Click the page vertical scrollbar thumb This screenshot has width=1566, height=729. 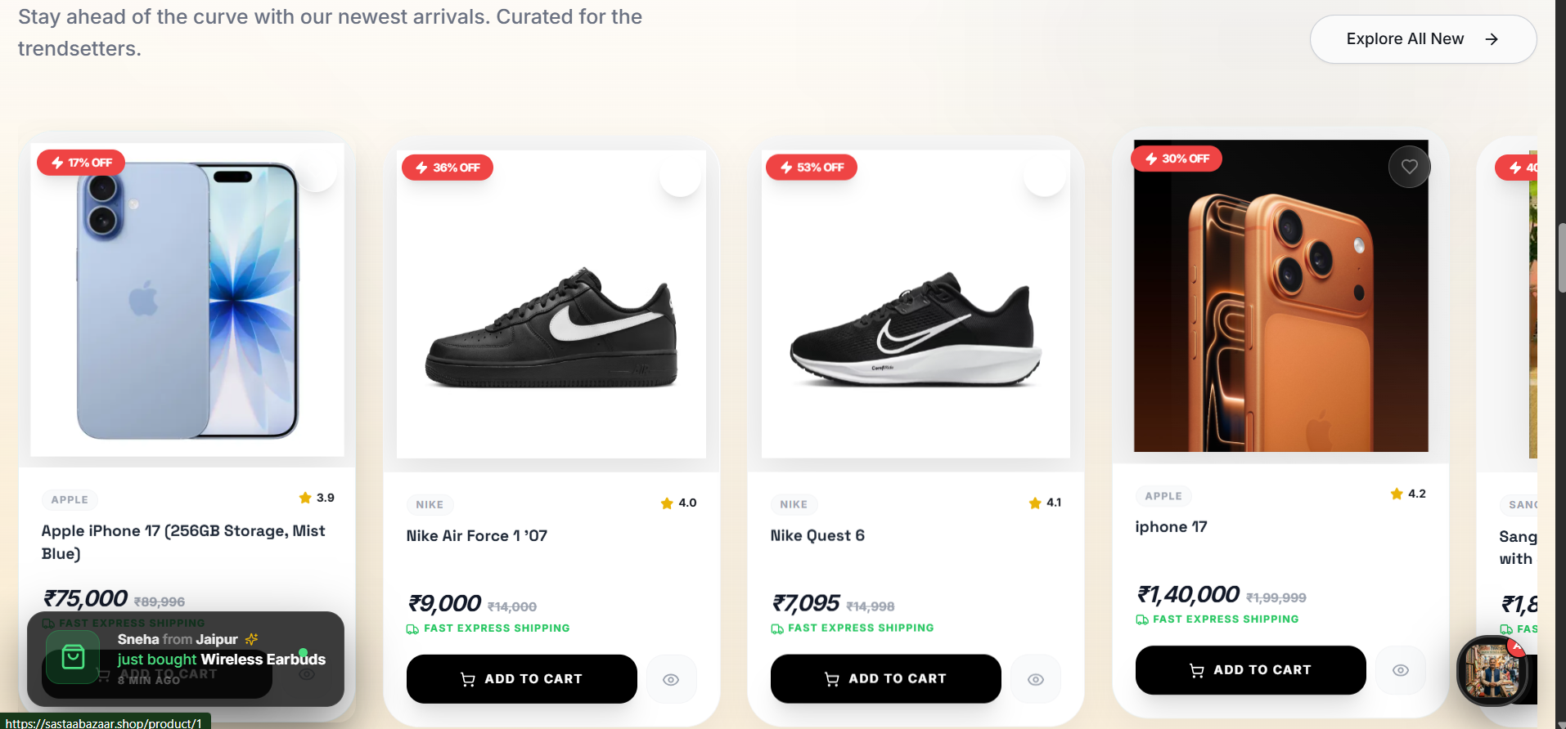coord(1561,257)
